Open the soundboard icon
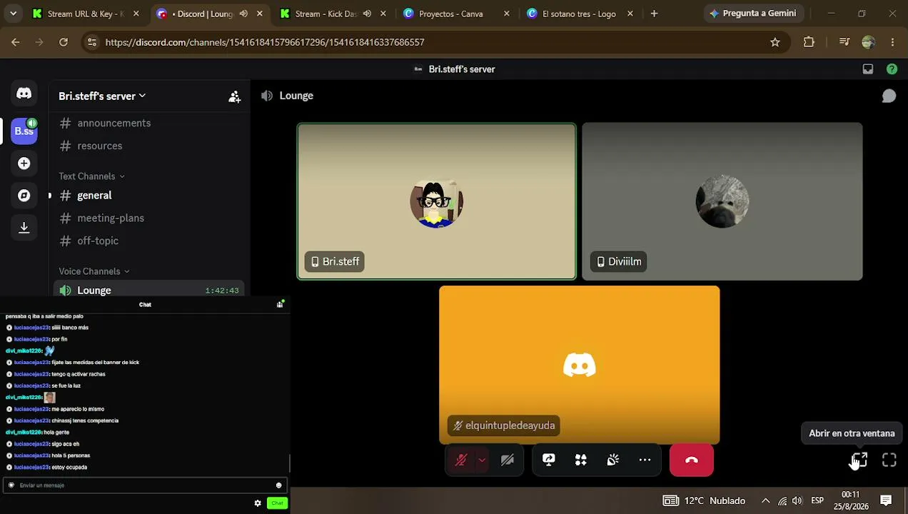The image size is (908, 514). coord(613,460)
